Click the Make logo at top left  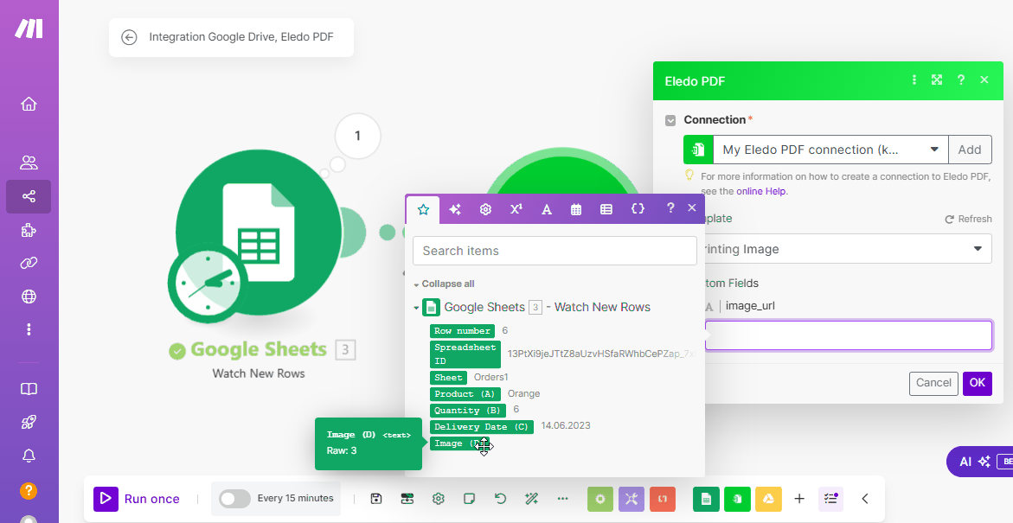[29, 29]
